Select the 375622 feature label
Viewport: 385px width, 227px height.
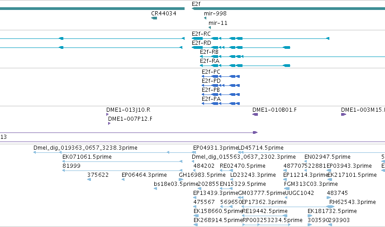(x=98, y=175)
